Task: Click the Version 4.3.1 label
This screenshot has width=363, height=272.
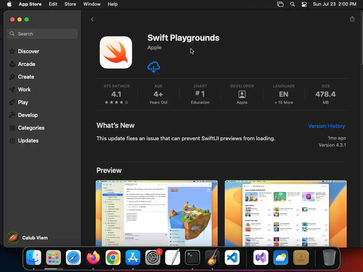Action: pyautogui.click(x=332, y=145)
